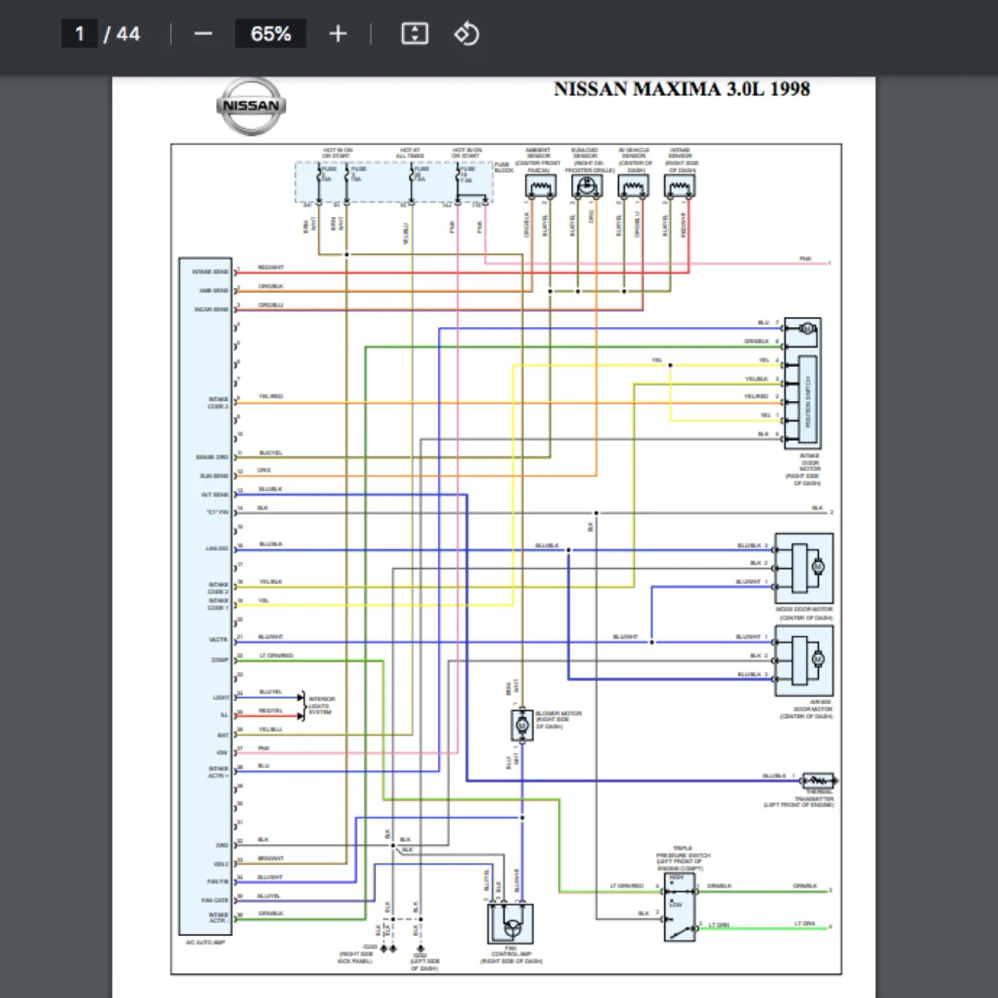
Task: Rotate the document counterclockwise
Action: (467, 34)
